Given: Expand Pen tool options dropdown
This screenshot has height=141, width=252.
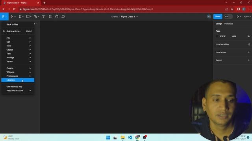Looking at the screenshot, I should (39, 16).
